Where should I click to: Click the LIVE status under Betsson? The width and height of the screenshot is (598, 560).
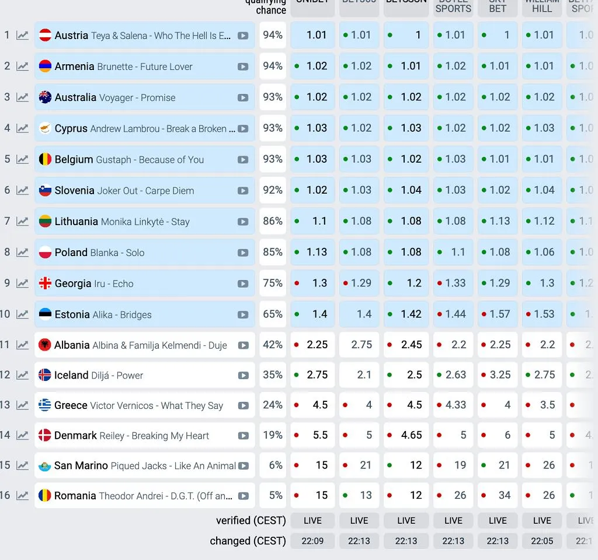coord(406,520)
